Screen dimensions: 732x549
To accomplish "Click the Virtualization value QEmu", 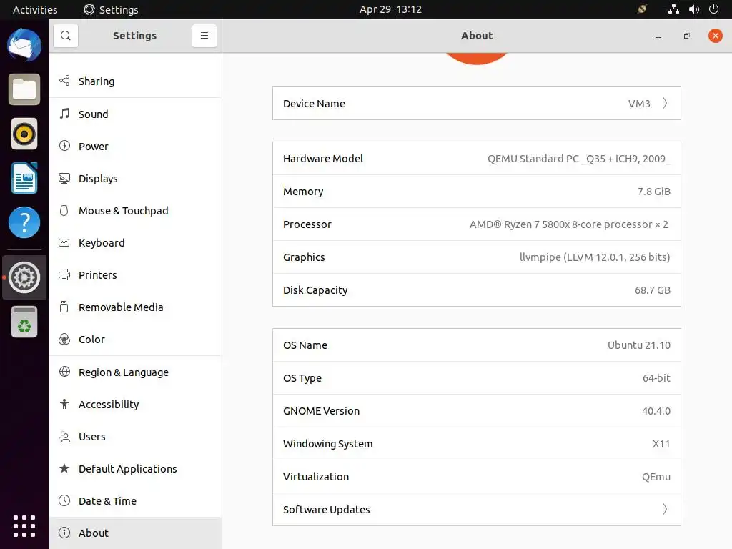I will point(656,477).
